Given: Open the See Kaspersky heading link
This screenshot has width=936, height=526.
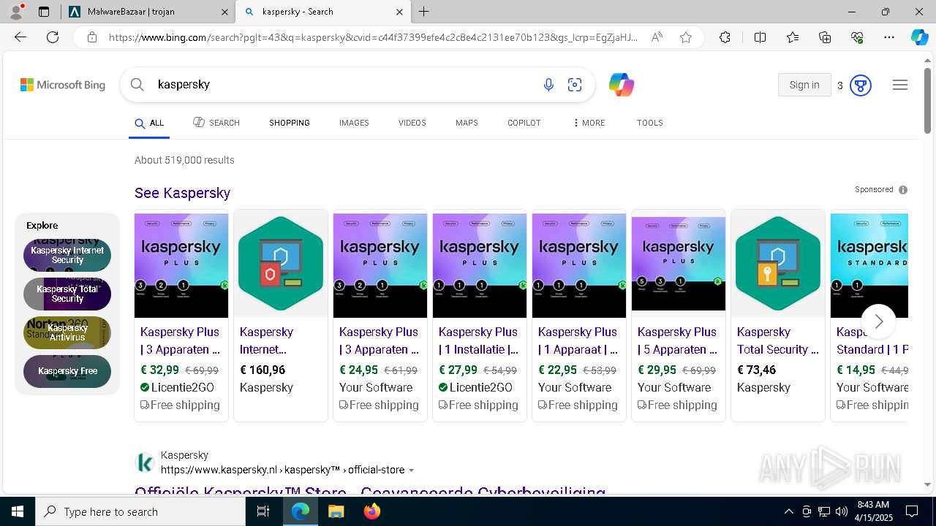Looking at the screenshot, I should coord(182,193).
